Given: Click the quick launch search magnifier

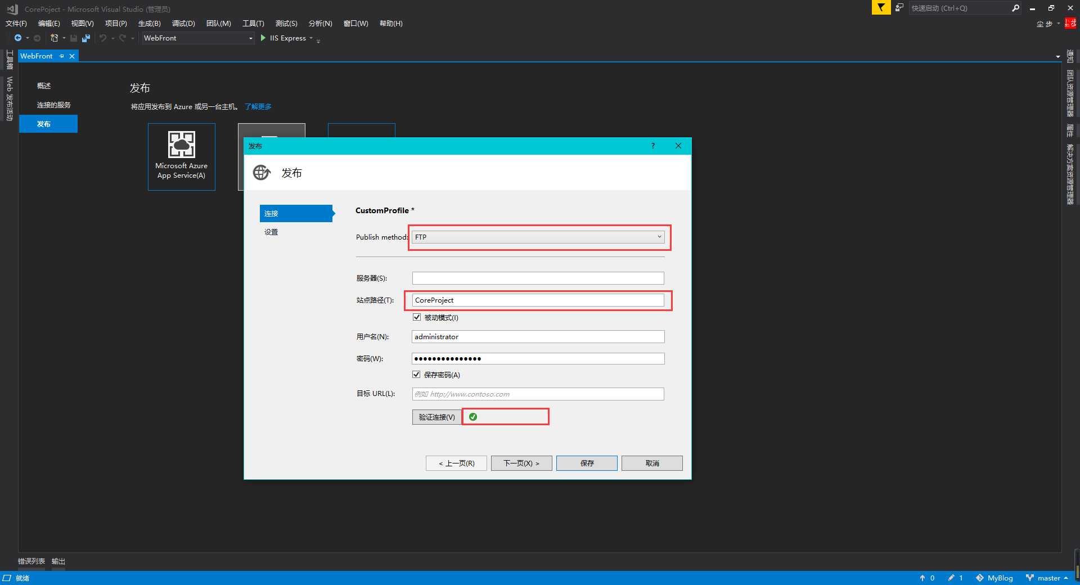Looking at the screenshot, I should (1015, 8).
